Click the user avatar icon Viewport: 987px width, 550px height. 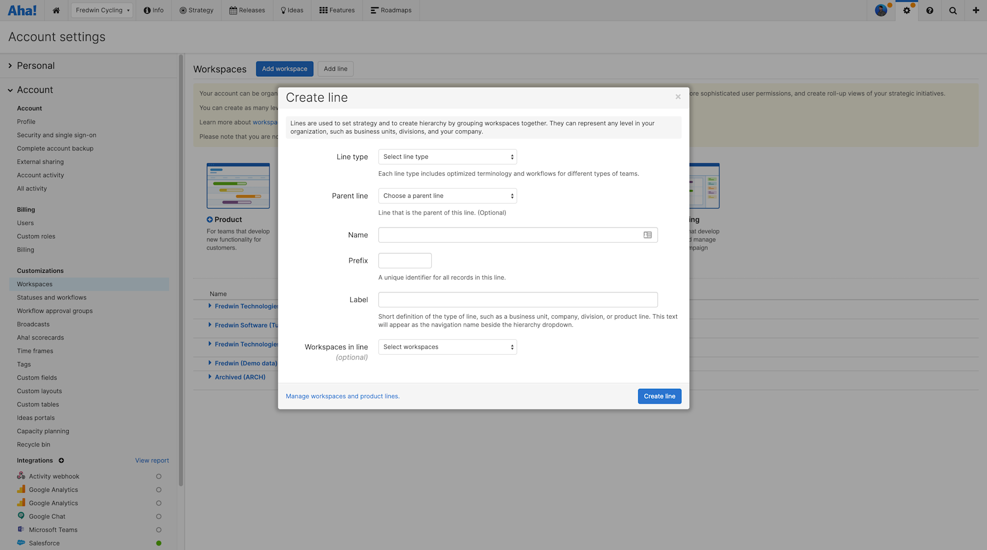click(881, 10)
